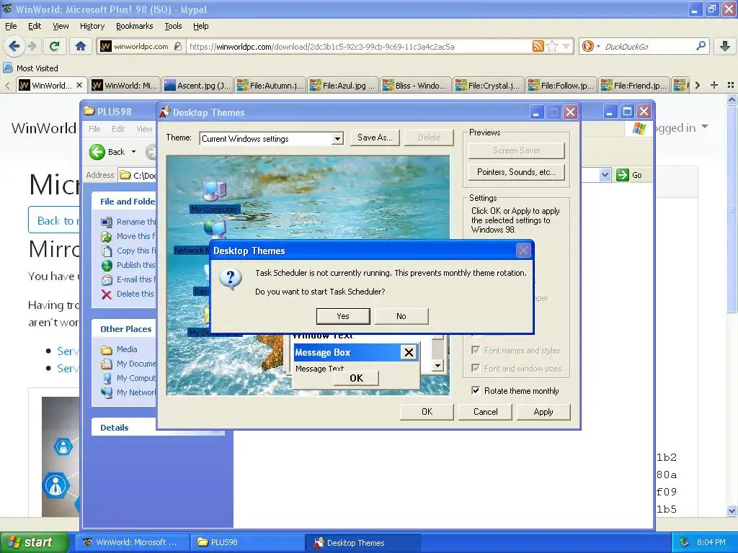Click the DuckDuckGo search field
Image resolution: width=738 pixels, height=553 pixels.
click(649, 47)
